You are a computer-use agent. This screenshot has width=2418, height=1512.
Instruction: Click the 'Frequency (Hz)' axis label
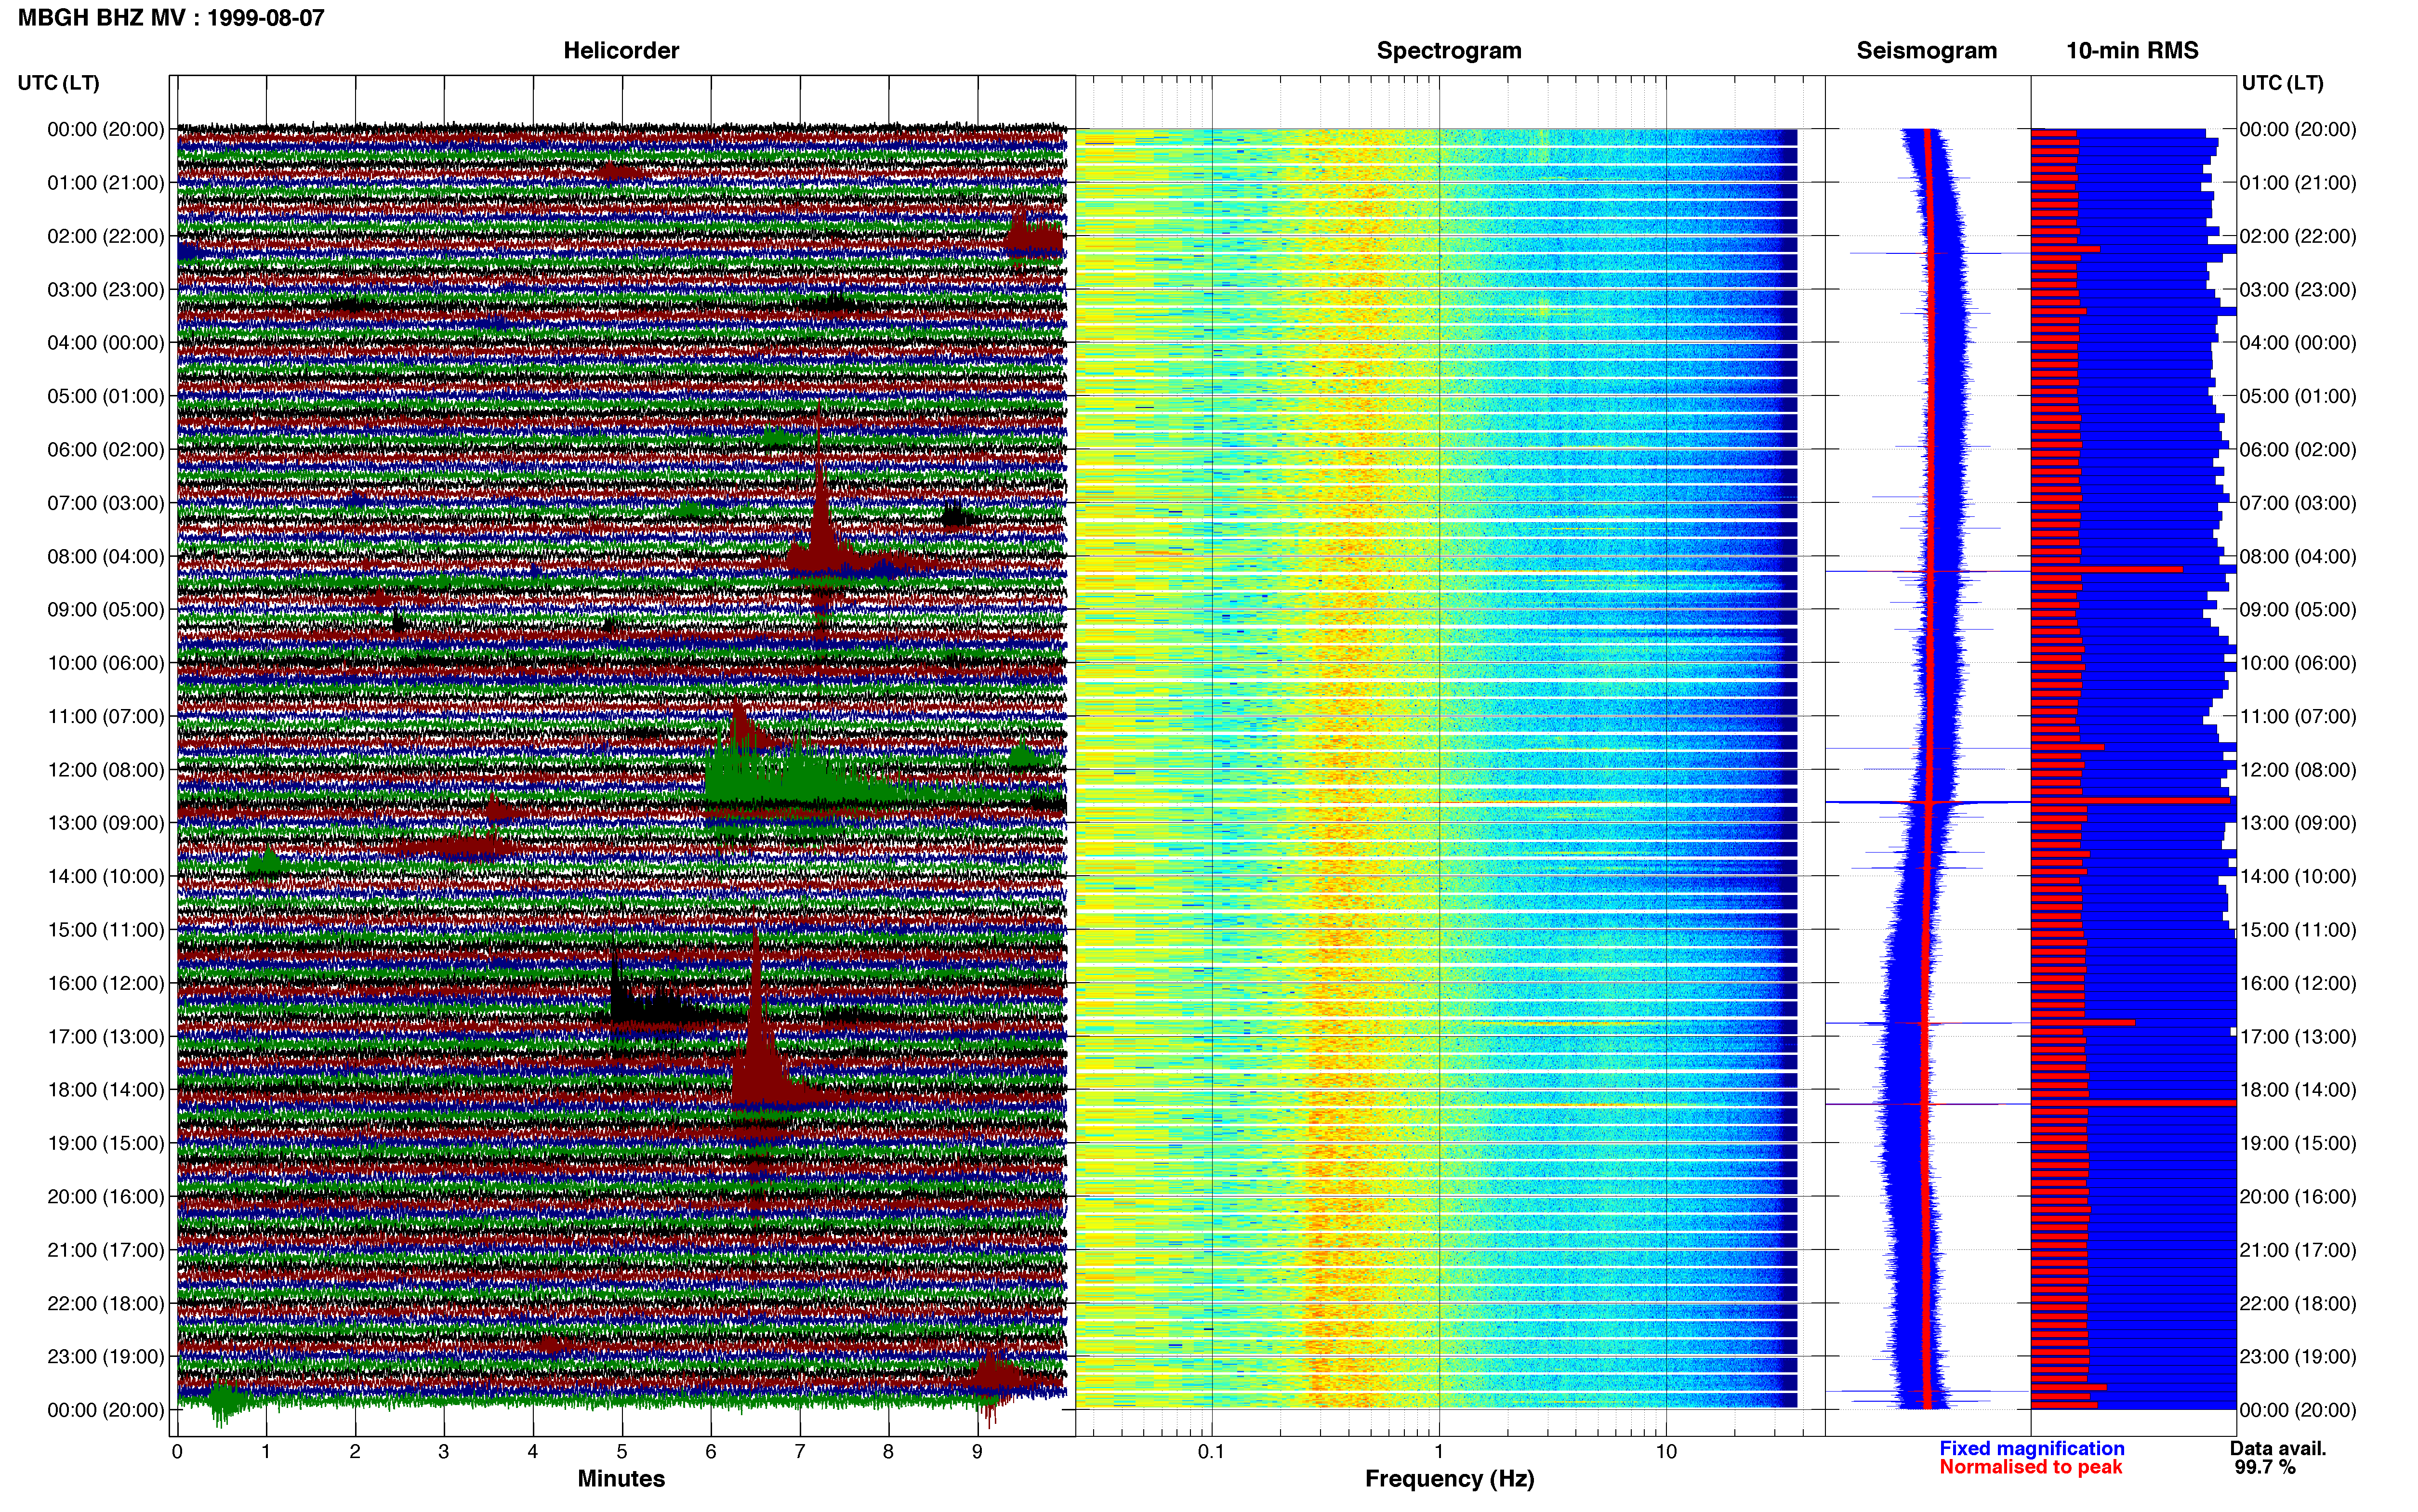point(1449,1479)
